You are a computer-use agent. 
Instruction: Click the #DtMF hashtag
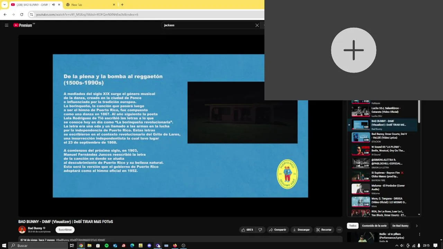(x=101, y=240)
